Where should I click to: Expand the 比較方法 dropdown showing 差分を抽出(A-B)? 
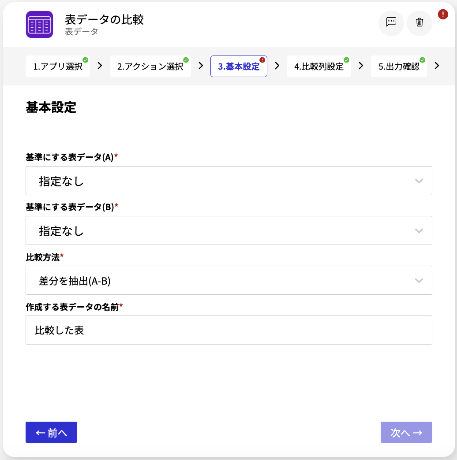[229, 281]
